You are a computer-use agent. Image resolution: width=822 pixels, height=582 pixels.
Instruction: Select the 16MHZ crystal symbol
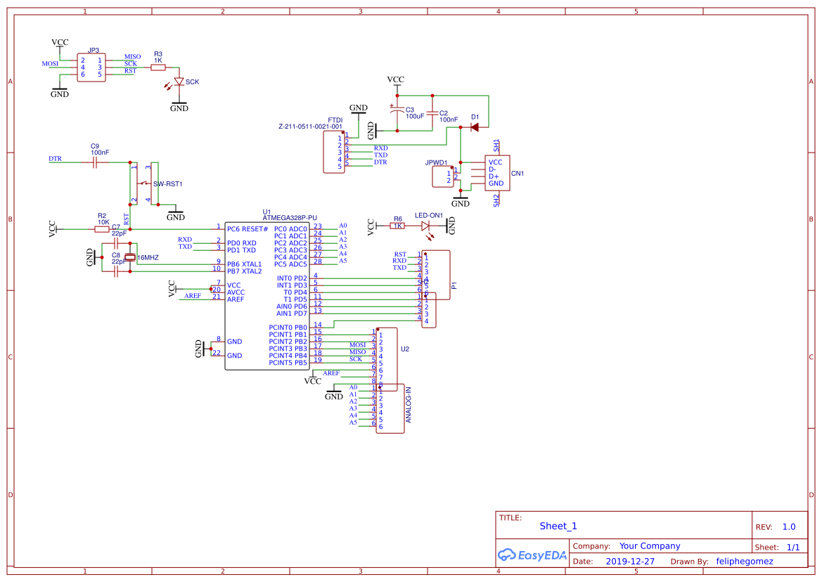[x=130, y=257]
